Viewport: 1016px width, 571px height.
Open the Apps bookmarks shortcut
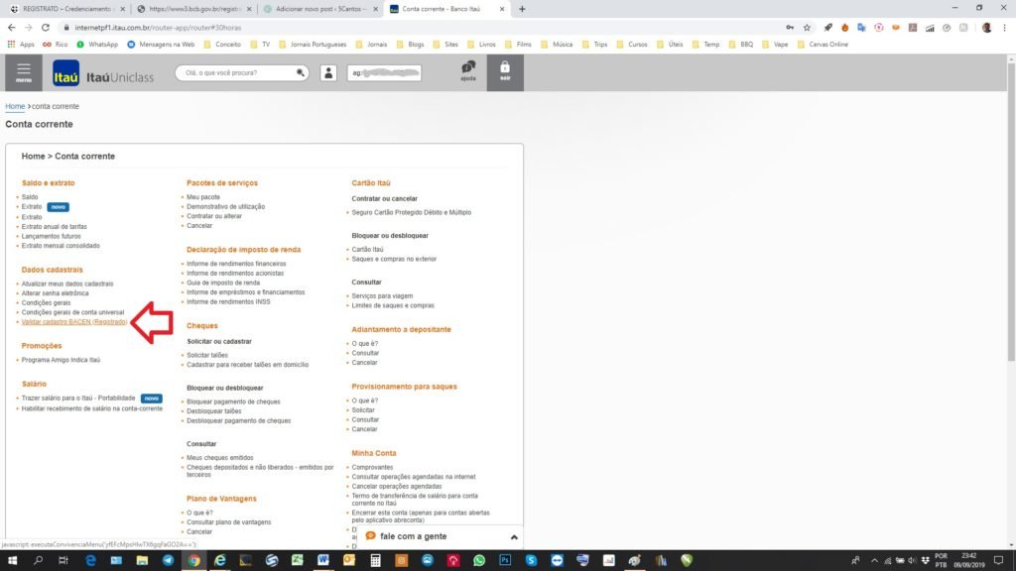(x=21, y=44)
